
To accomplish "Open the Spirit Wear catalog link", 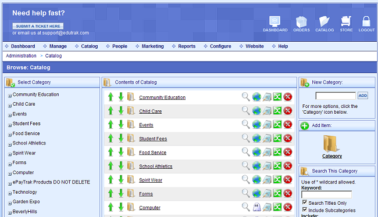I will tap(151, 180).
